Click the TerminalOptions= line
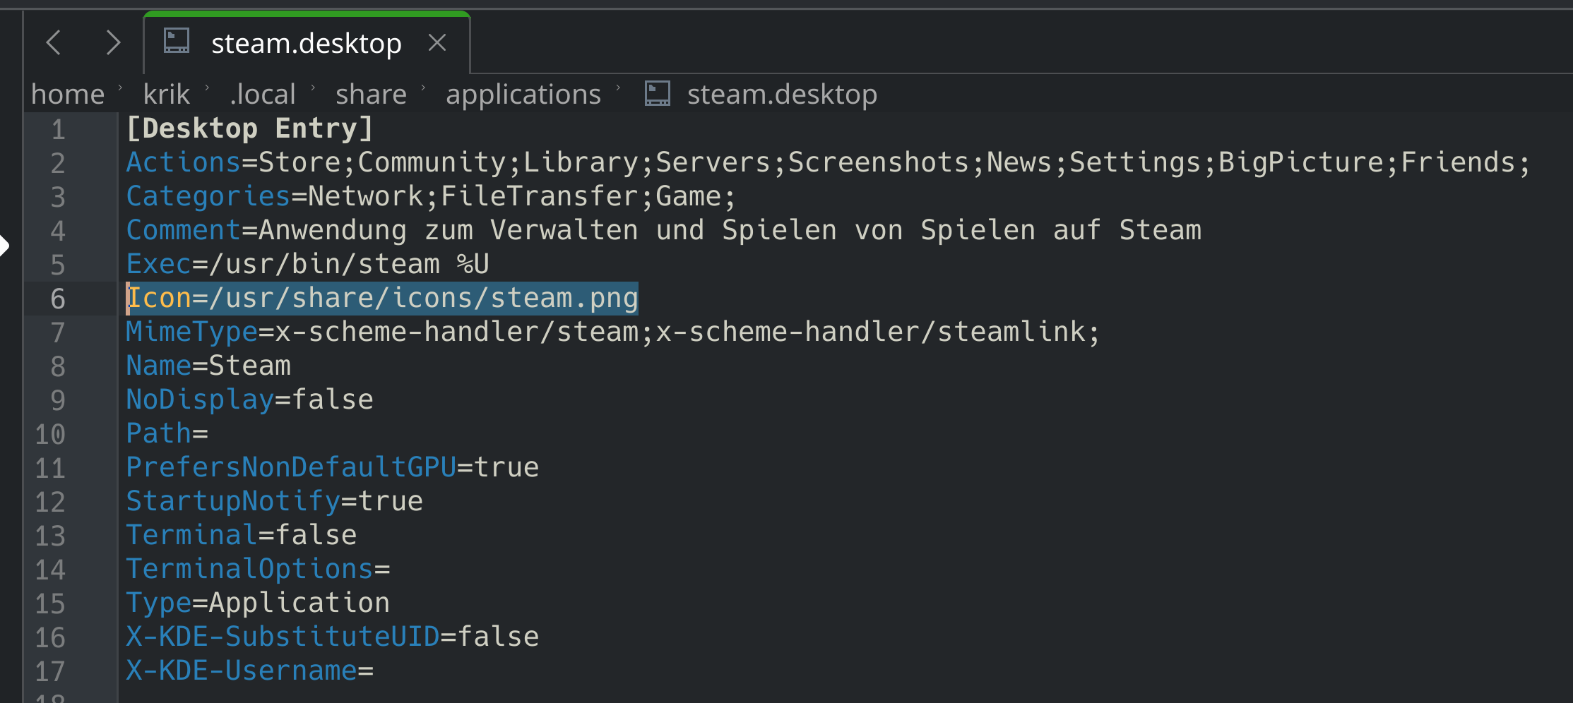This screenshot has width=1573, height=703. click(258, 570)
